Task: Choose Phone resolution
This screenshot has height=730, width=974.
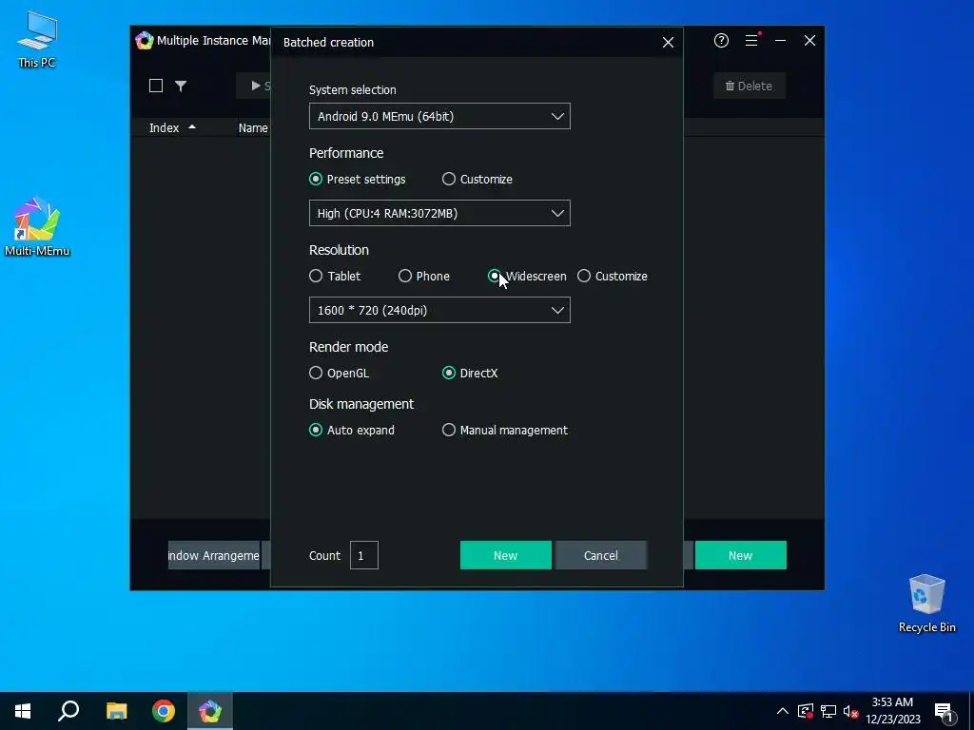Action: (x=423, y=277)
